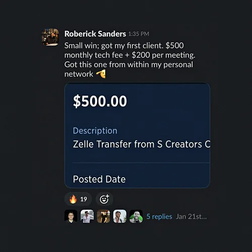Click first replier avatar with dark background
Image resolution: width=252 pixels, height=252 pixels.
coord(71,216)
